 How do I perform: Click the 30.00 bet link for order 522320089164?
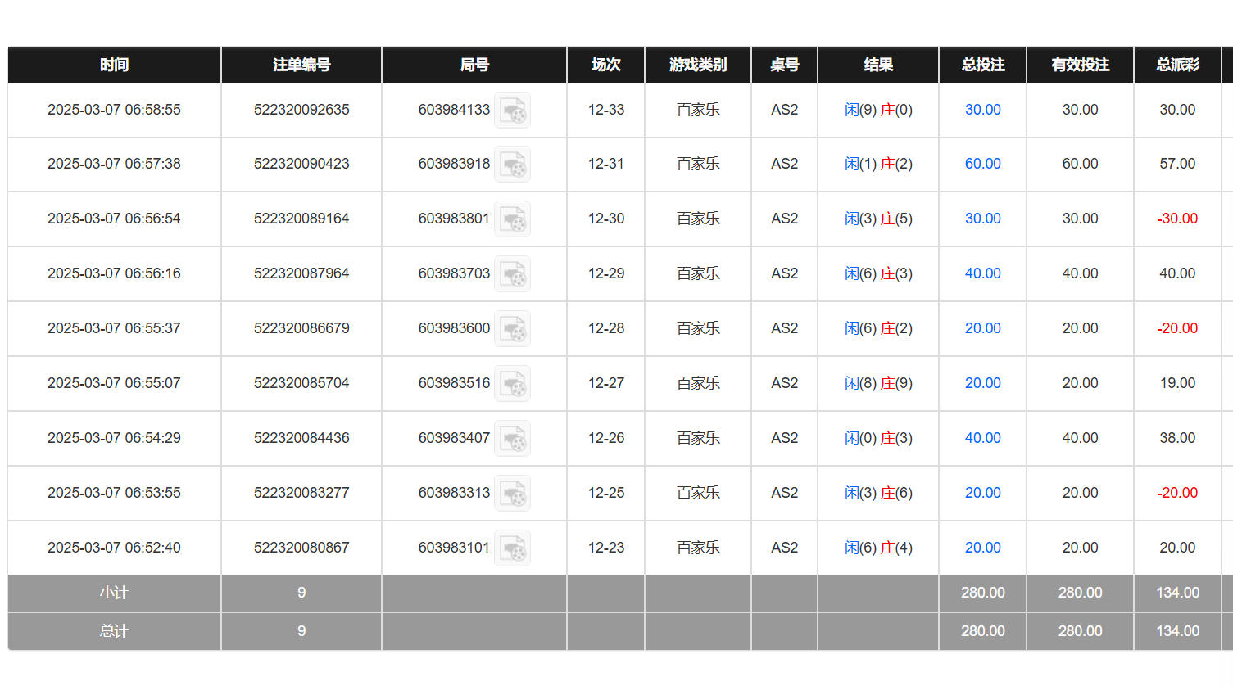coord(982,219)
